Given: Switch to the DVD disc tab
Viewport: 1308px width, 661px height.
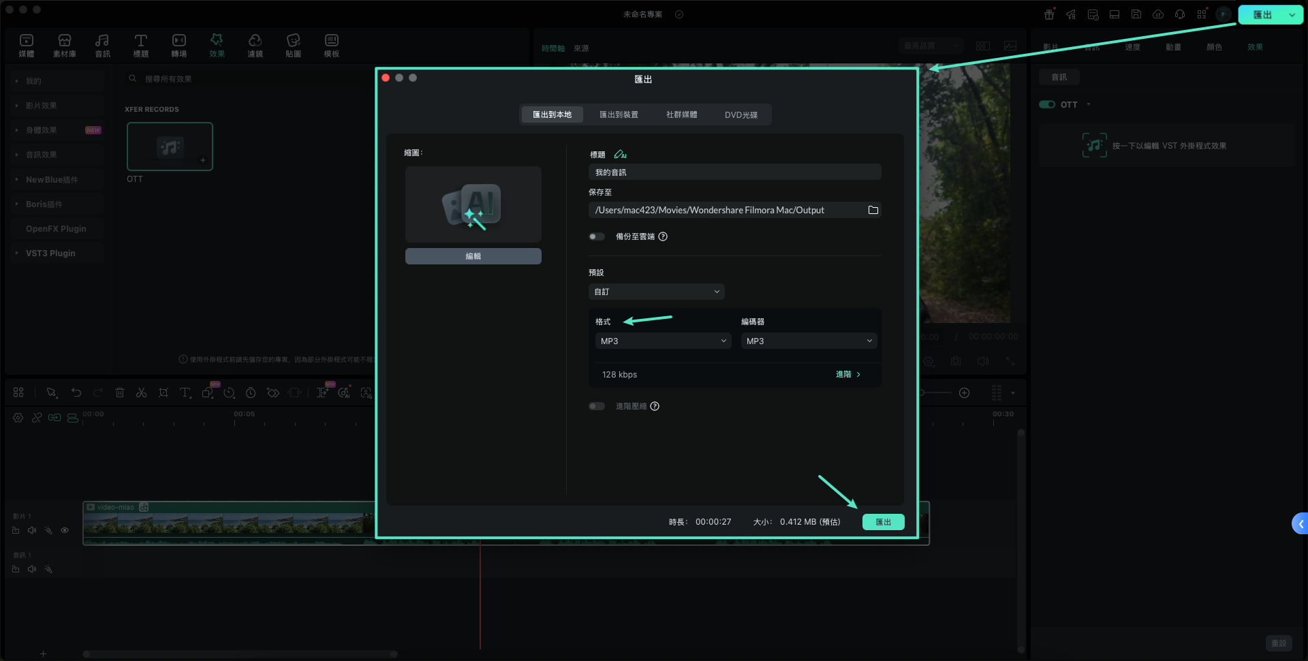Looking at the screenshot, I should (741, 114).
